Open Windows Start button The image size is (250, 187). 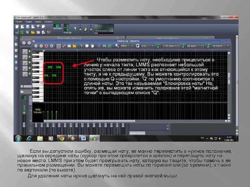point(18,139)
